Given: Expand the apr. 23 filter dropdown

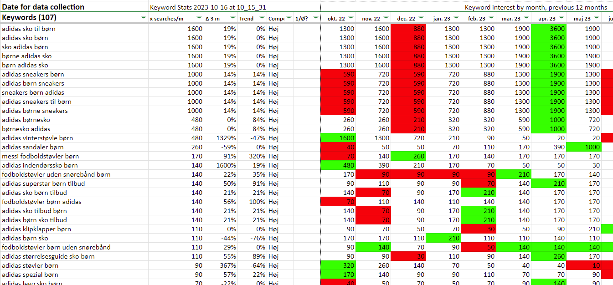Looking at the screenshot, I should click(561, 18).
